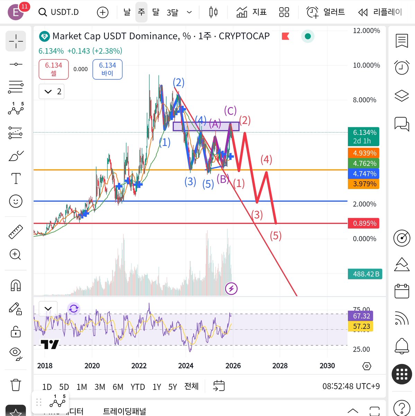
Task: Remove drawings with trash icon
Action: pyautogui.click(x=16, y=384)
